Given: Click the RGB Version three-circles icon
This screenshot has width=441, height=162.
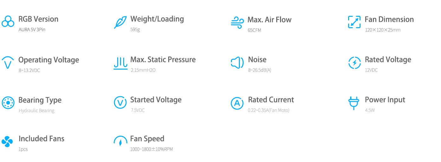Looking at the screenshot, I should [x=8, y=22].
